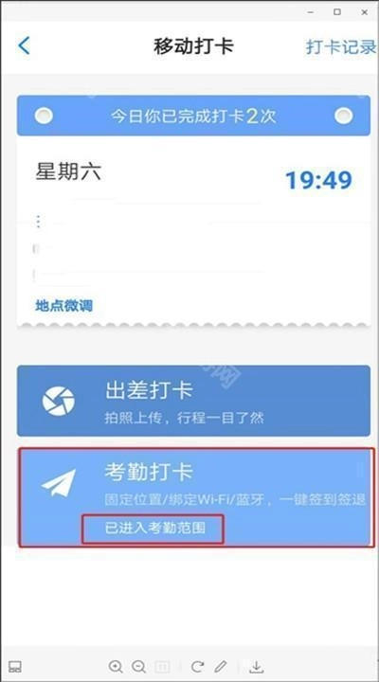
Task: Open the thumbnail gallery view icon
Action: click(x=15, y=666)
